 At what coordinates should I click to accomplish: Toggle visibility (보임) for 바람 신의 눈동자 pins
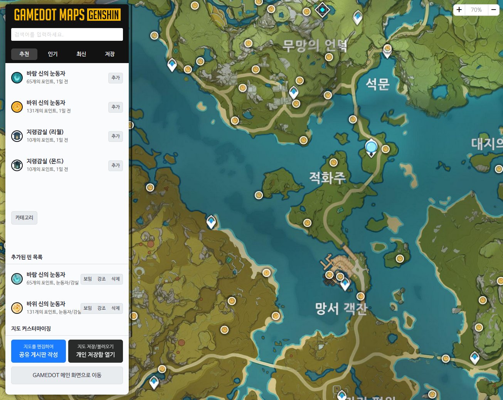88,279
